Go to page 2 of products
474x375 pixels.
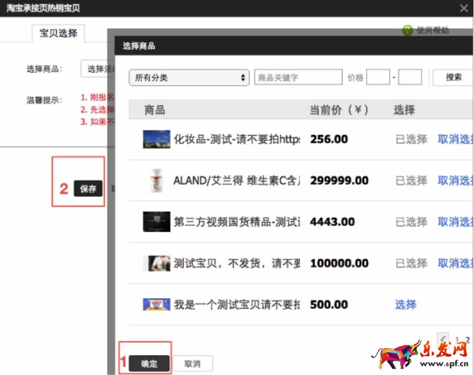(x=467, y=340)
